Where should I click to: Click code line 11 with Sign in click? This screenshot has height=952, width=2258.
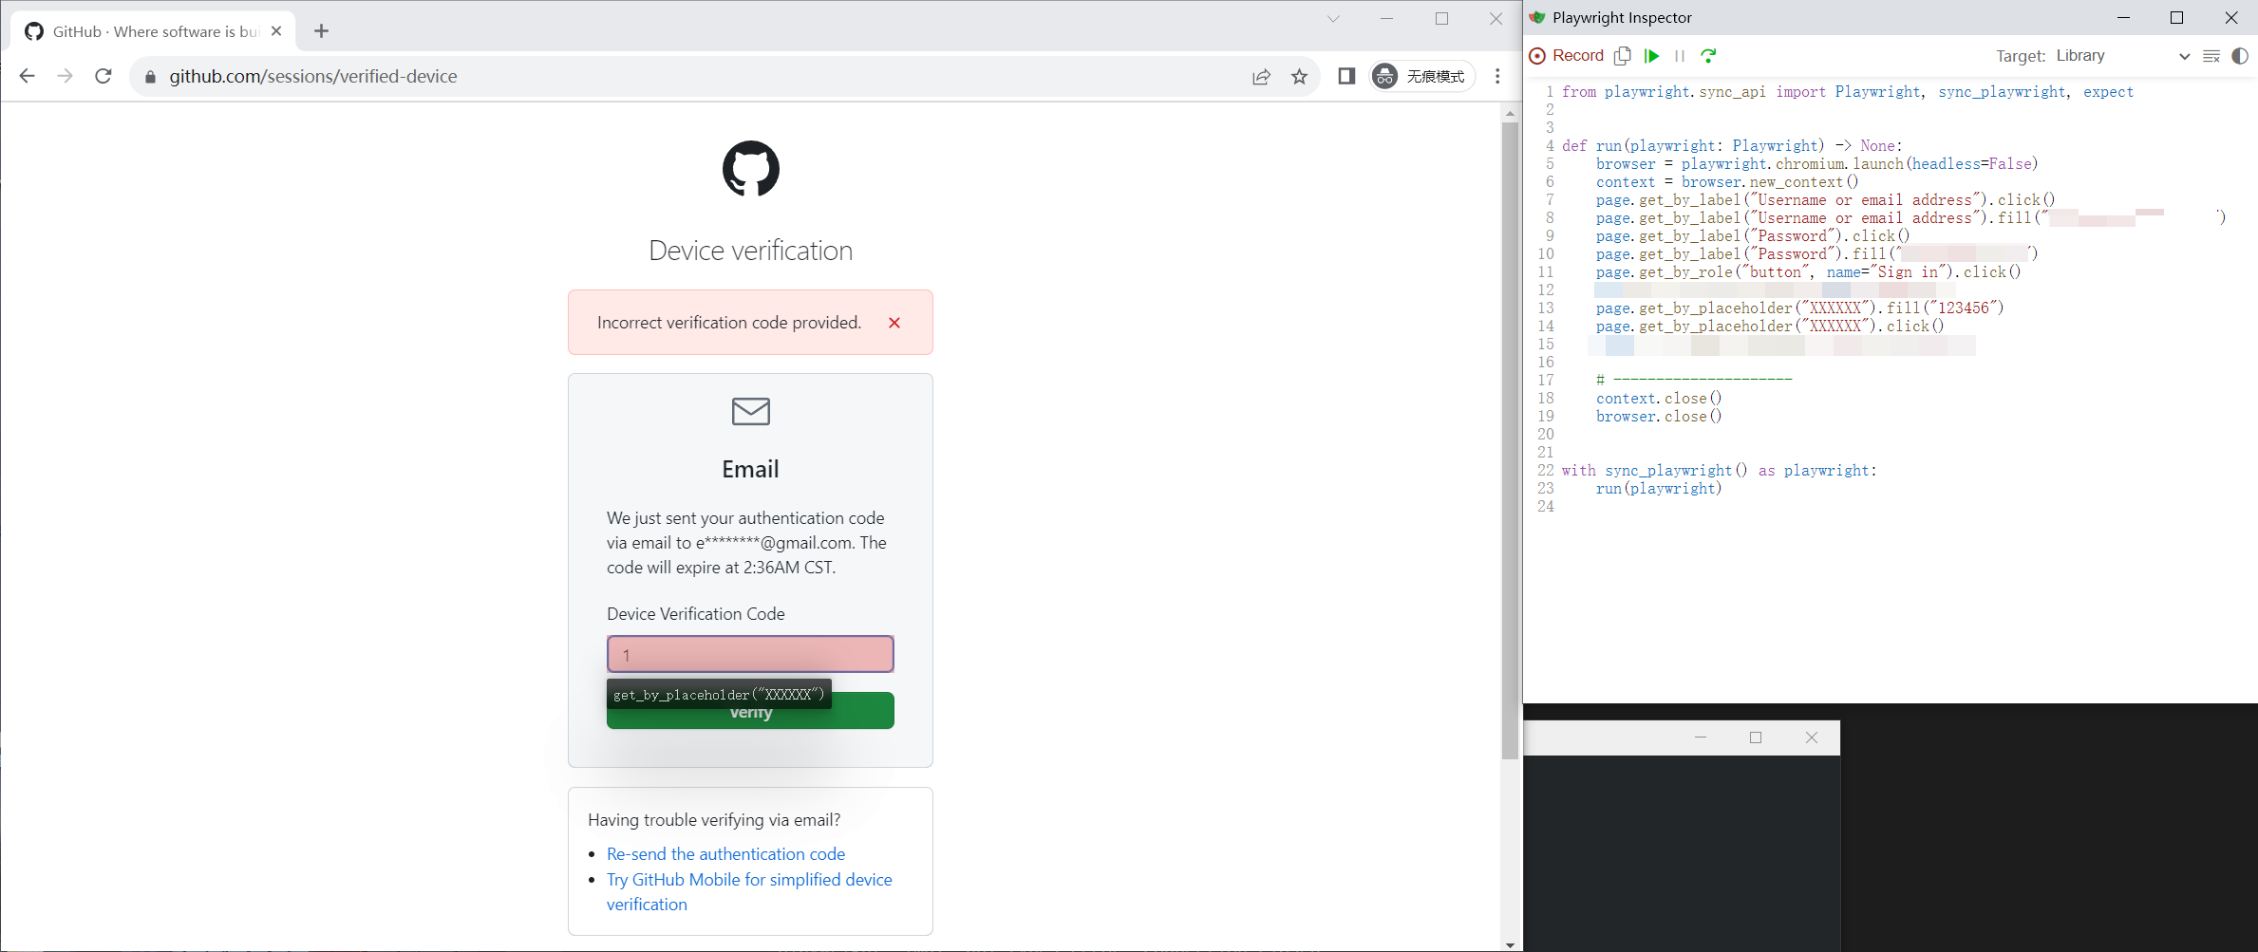tap(1808, 272)
